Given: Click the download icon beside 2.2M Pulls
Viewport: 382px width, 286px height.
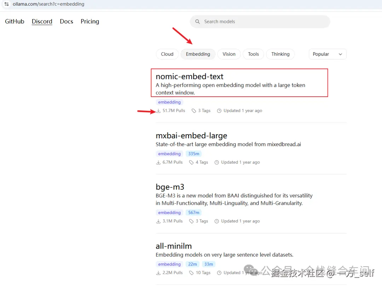Looking at the screenshot, I should (x=158, y=273).
